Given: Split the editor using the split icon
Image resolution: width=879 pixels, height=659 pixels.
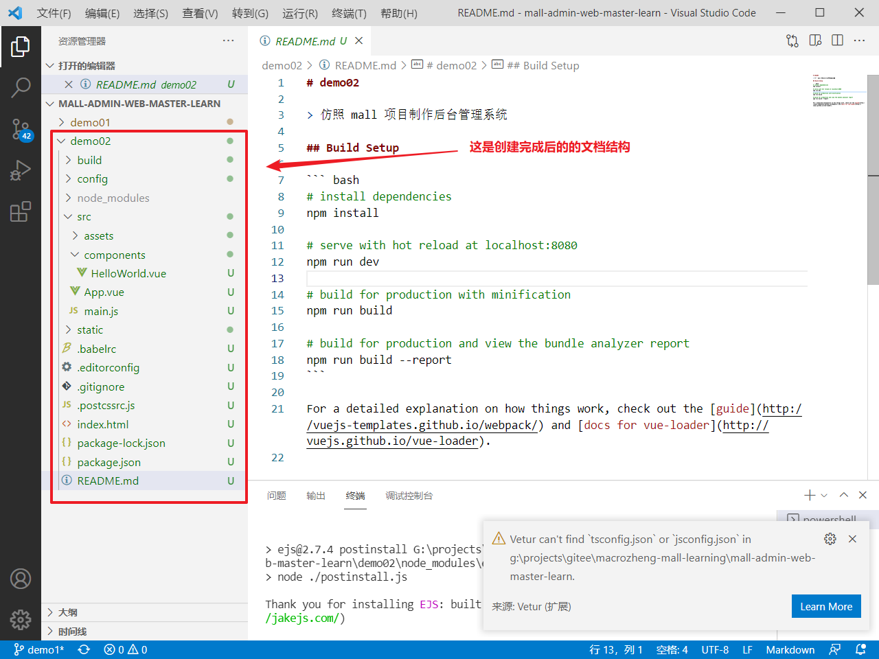Looking at the screenshot, I should [837, 41].
